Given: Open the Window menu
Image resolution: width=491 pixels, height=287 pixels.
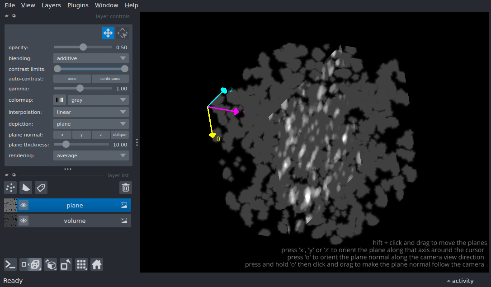Looking at the screenshot, I should (106, 5).
